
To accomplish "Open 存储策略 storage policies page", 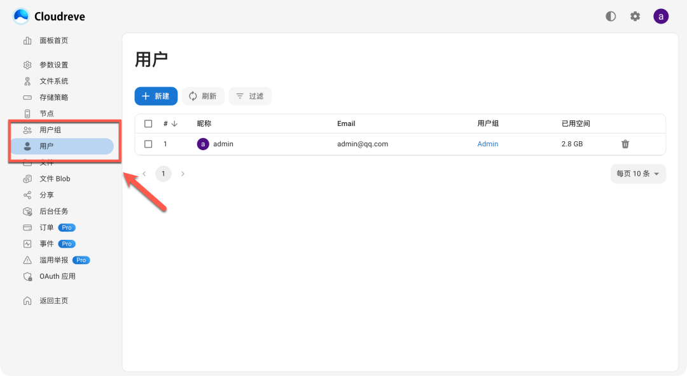I will [x=53, y=97].
